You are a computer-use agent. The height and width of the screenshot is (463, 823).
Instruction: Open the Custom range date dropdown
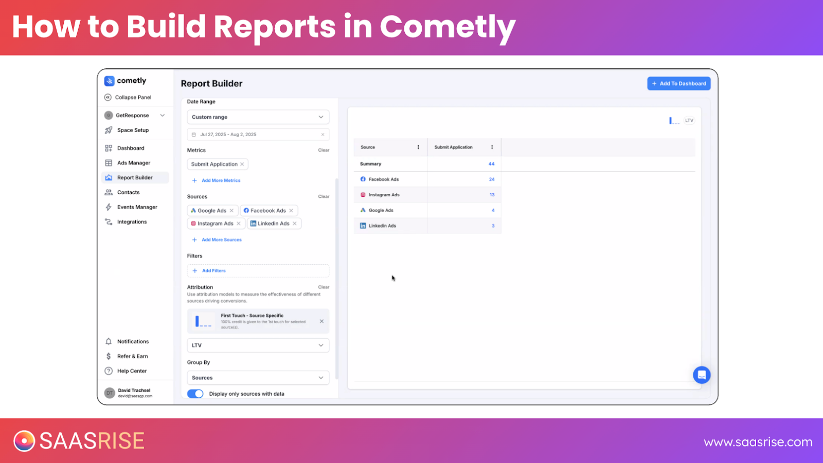pyautogui.click(x=258, y=117)
